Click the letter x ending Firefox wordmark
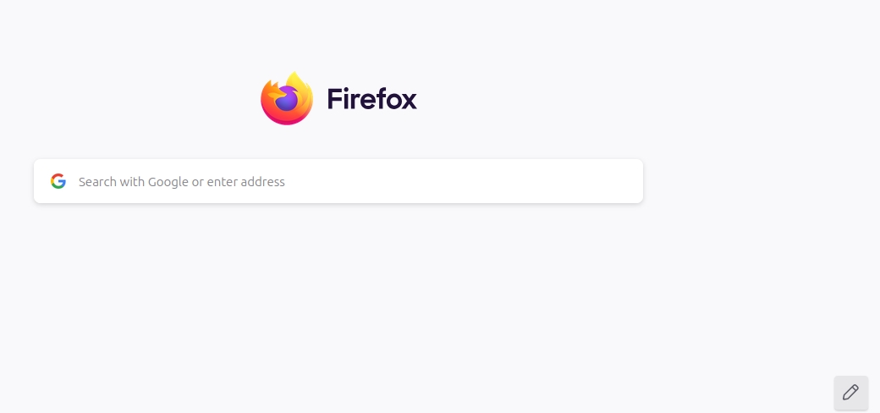 pos(409,101)
